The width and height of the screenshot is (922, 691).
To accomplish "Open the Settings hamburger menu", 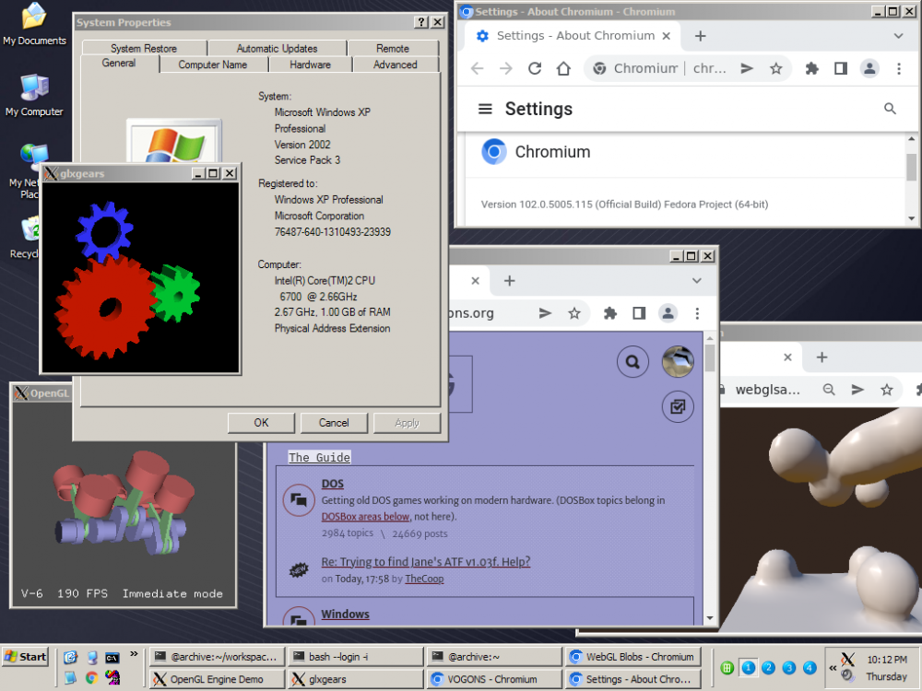I will click(485, 109).
